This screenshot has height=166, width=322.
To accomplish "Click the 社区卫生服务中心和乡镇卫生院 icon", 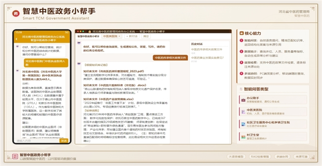I will click(x=243, y=124).
